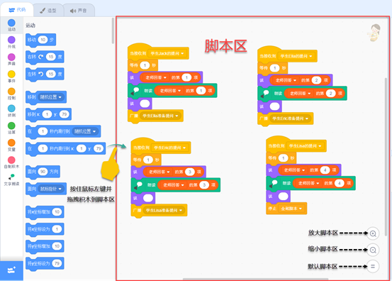
Task: Select the orange 控制 Control category circle
Action: [x=11, y=92]
